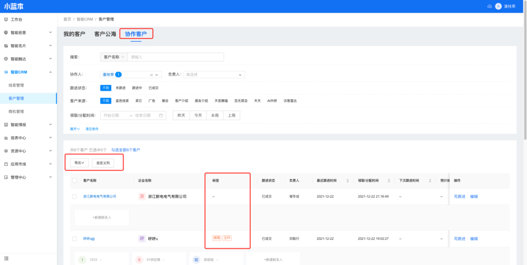Clear the 协作人 selection with the X icon

[151, 74]
